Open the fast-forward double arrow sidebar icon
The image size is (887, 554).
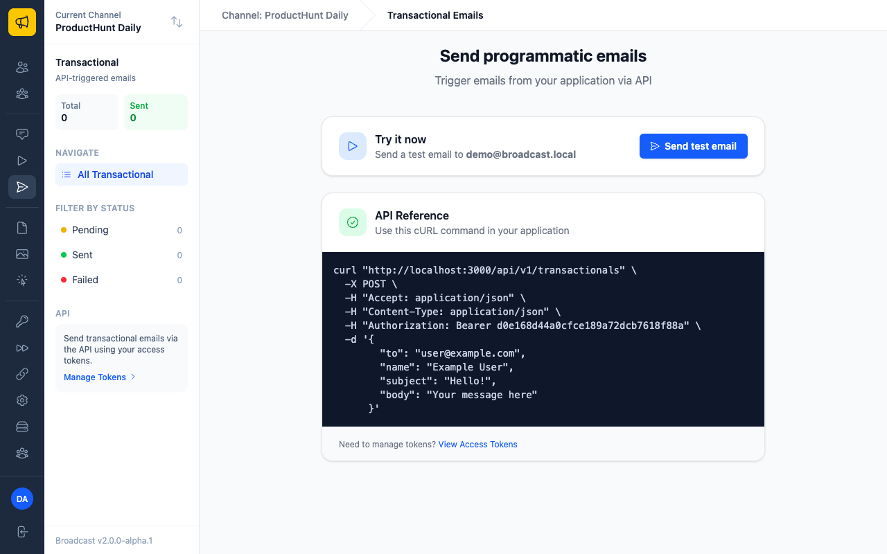point(22,348)
